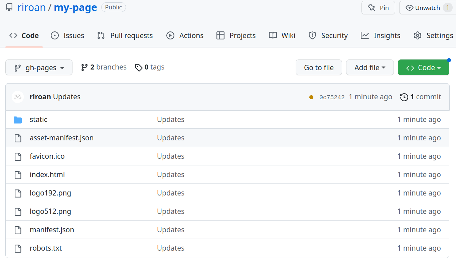
Task: Switch to the Code tab
Action: click(24, 35)
